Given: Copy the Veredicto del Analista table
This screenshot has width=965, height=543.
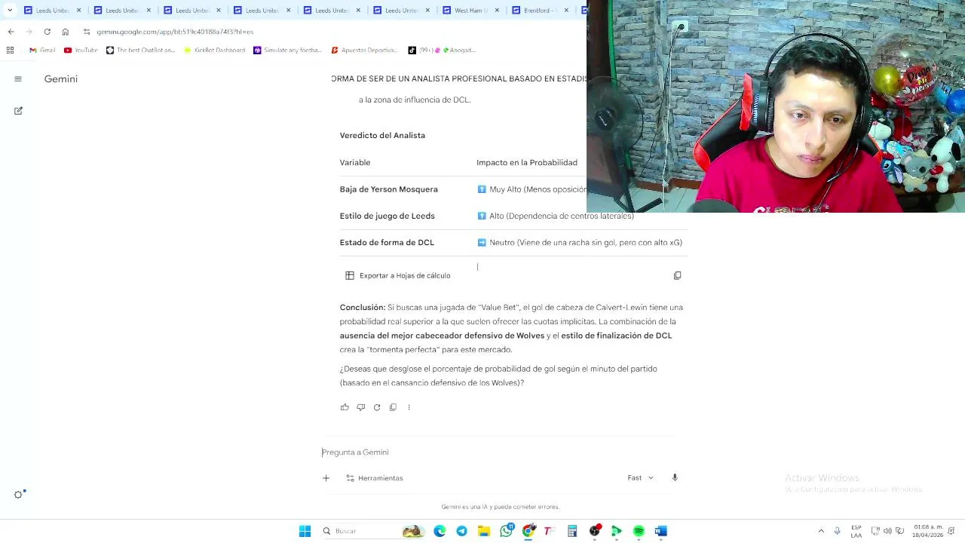Looking at the screenshot, I should [677, 275].
